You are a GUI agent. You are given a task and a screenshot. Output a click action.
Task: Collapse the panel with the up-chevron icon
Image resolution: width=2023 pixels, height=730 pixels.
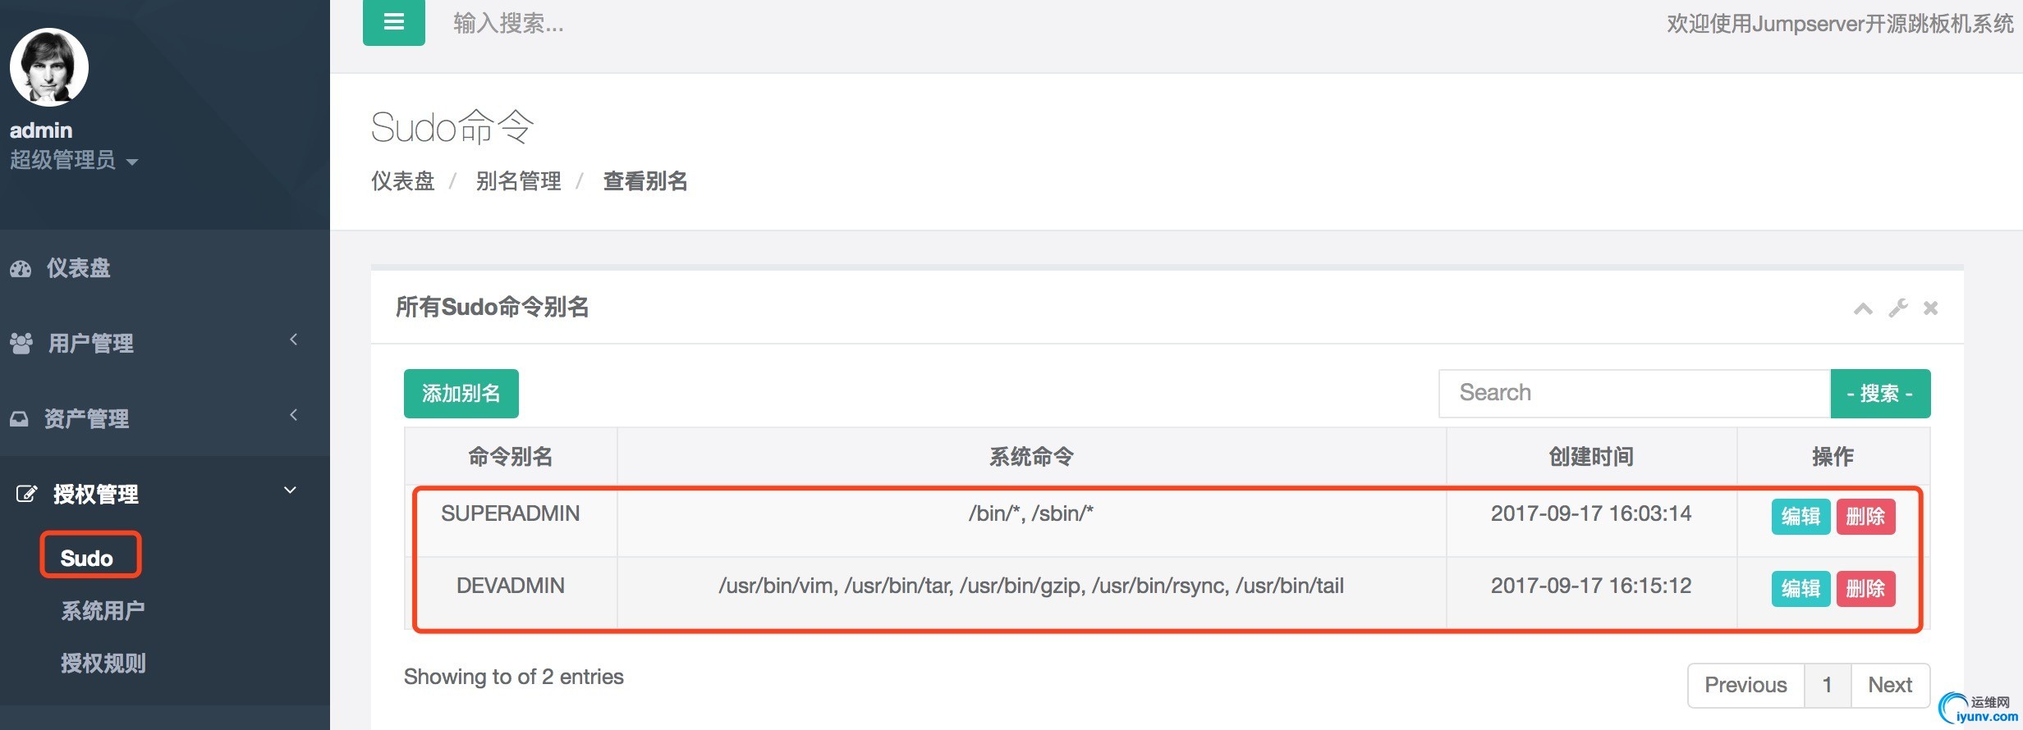1863,308
